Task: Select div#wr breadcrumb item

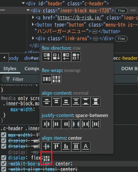Action: point(32,58)
